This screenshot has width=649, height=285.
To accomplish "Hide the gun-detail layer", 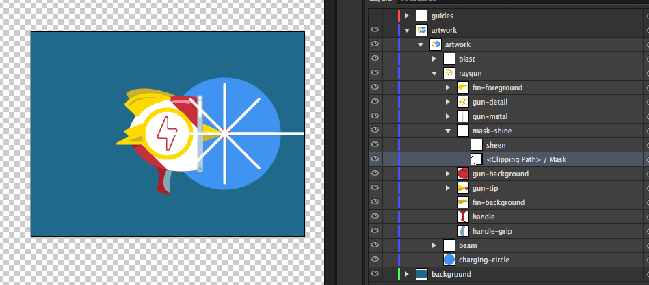I will coord(375,102).
